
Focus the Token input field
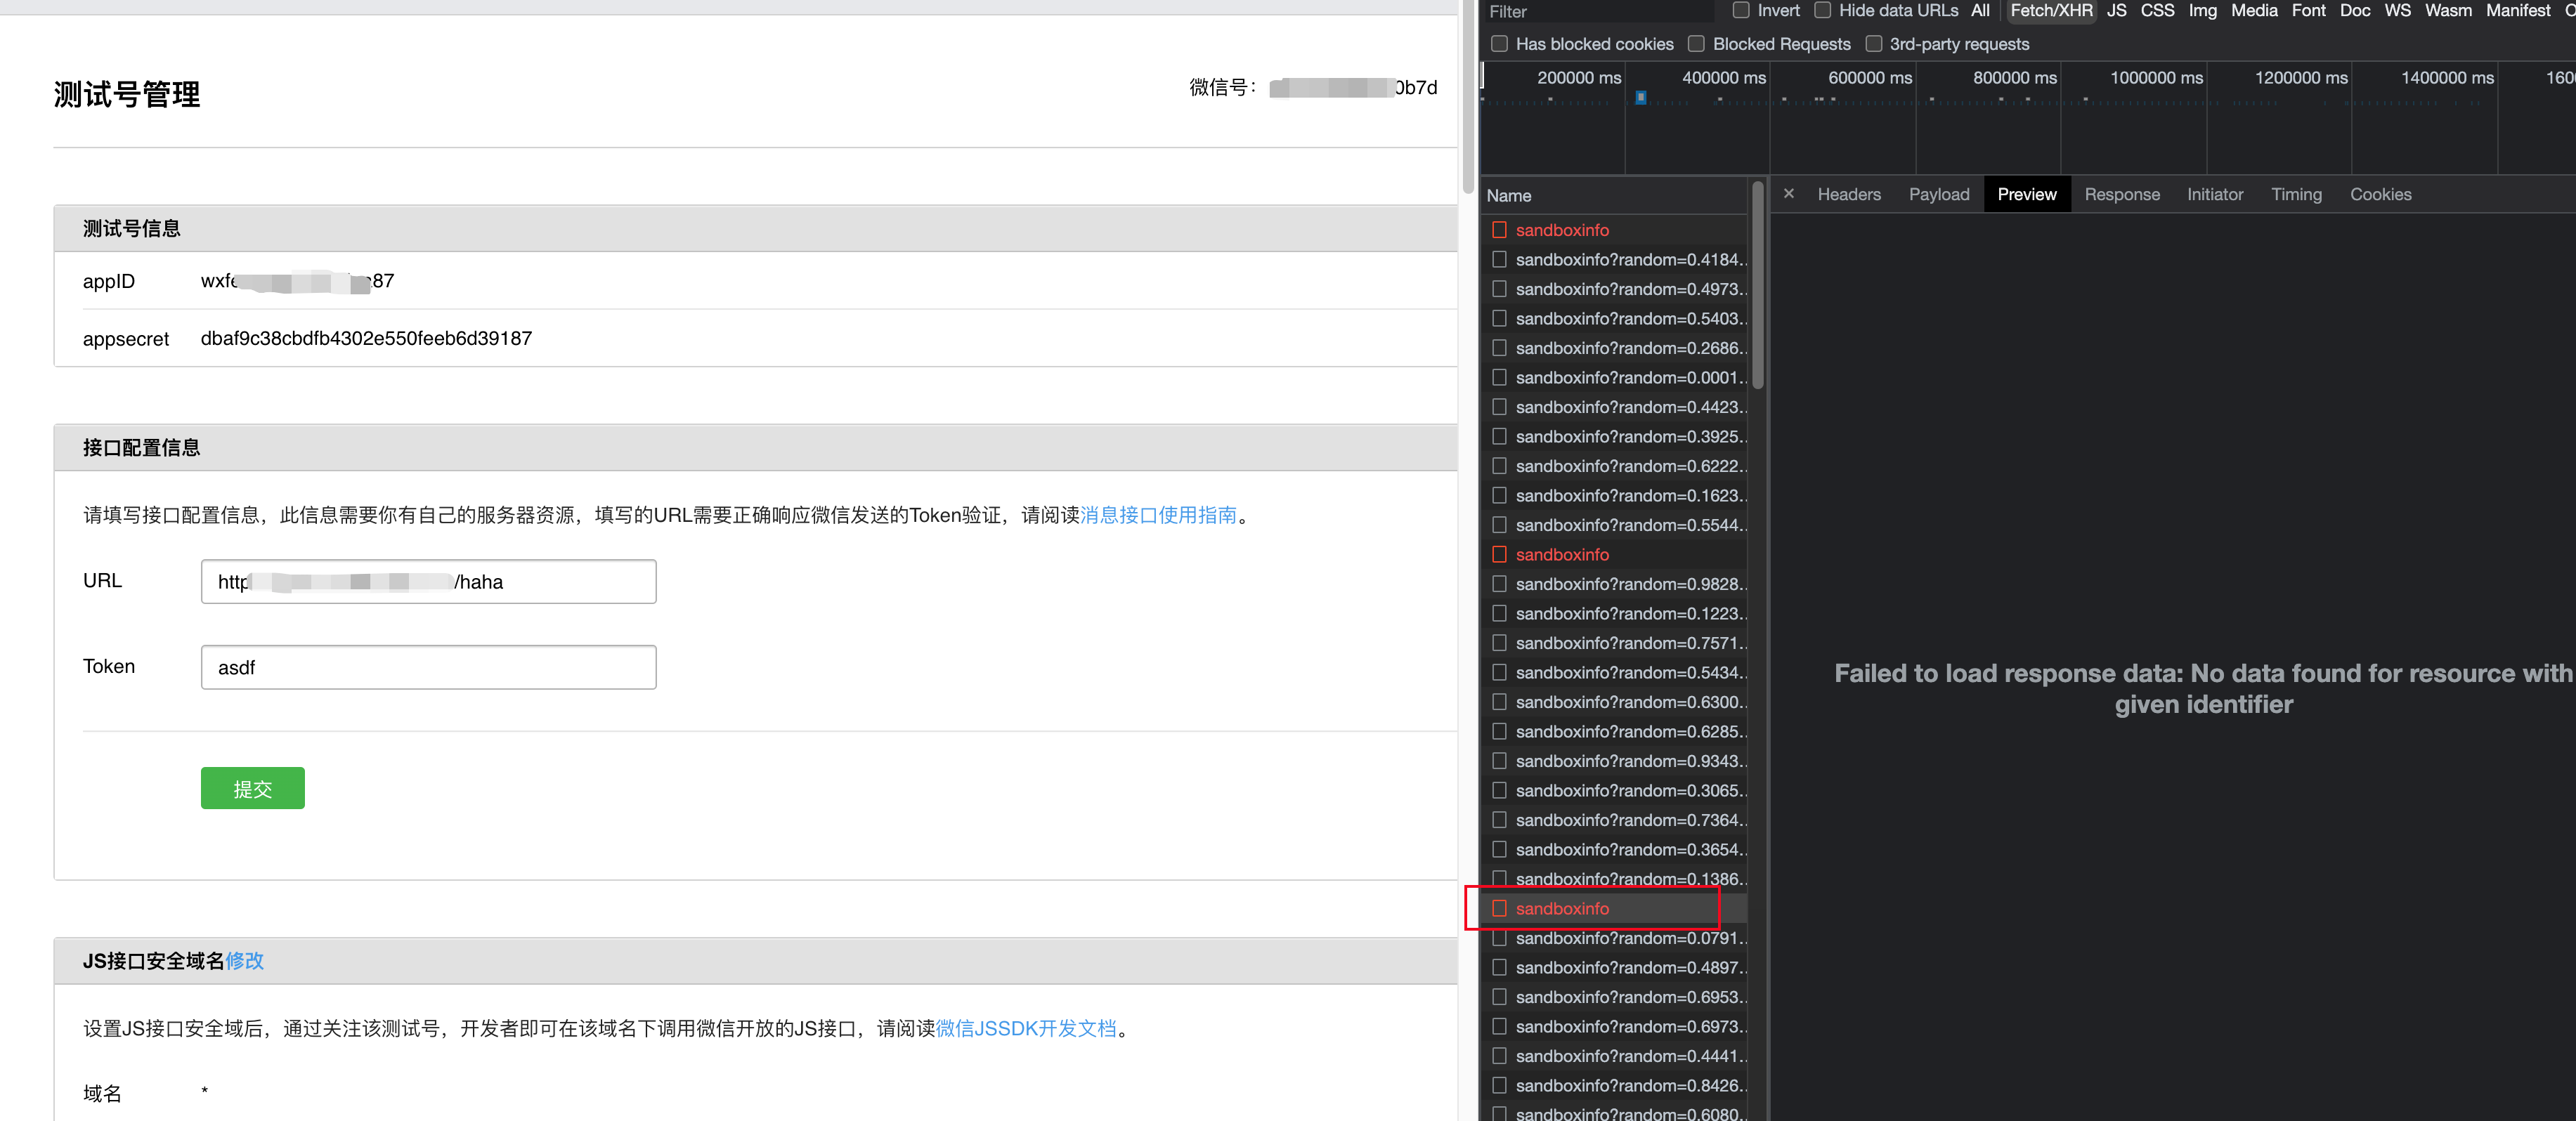pyautogui.click(x=428, y=667)
